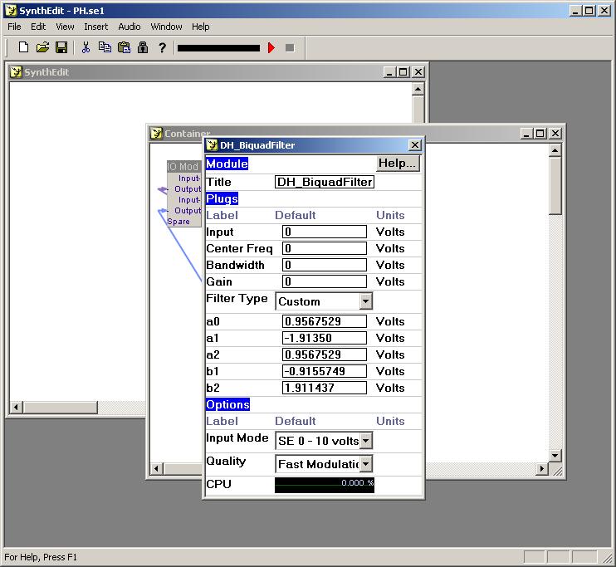Viewport: 616px width, 567px height.
Task: Open the Audio menu
Action: coord(130,27)
